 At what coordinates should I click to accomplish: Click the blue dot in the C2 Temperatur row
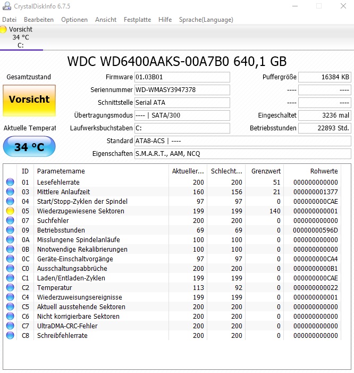point(10,288)
